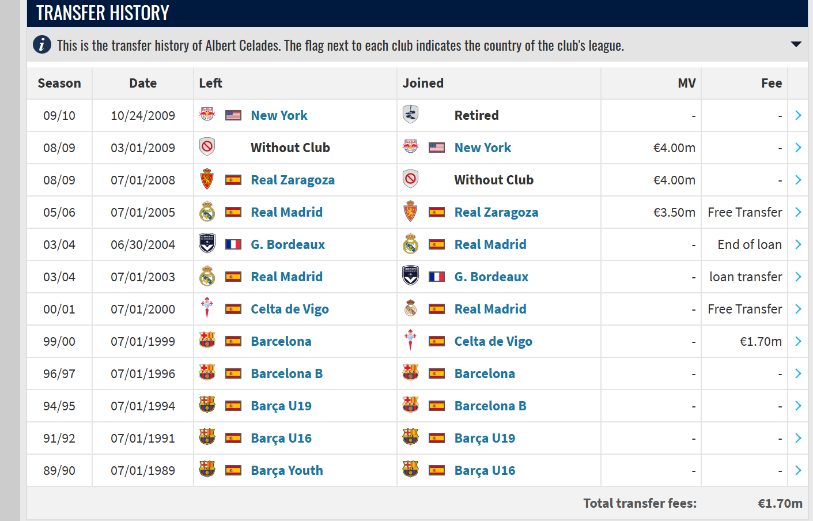The width and height of the screenshot is (813, 521).
Task: Click France flag beside joined G. Bordeaux
Action: click(x=437, y=277)
